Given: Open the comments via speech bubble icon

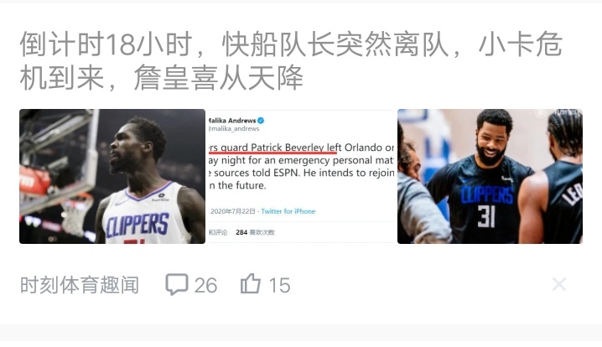Looking at the screenshot, I should pyautogui.click(x=177, y=284).
